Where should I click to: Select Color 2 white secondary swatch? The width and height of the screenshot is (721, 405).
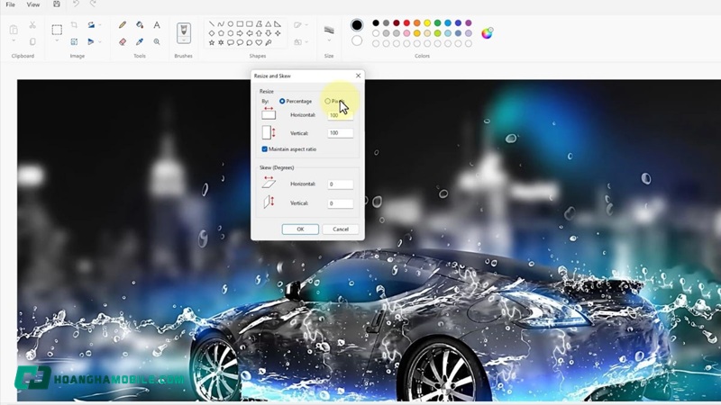(x=356, y=40)
